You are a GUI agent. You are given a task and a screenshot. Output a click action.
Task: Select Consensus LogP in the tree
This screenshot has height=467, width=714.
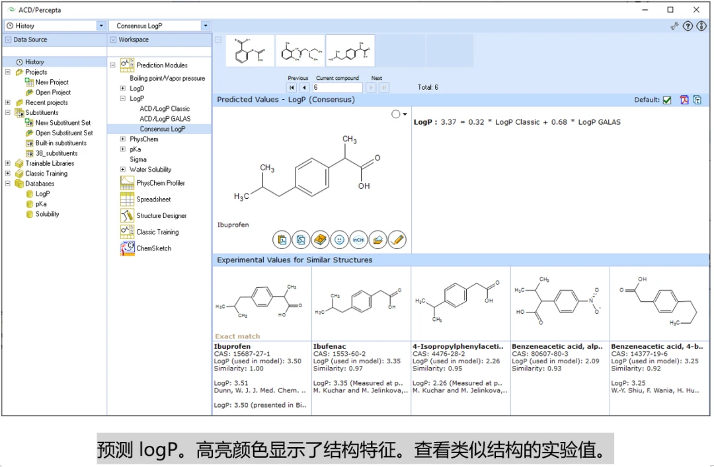pos(163,129)
